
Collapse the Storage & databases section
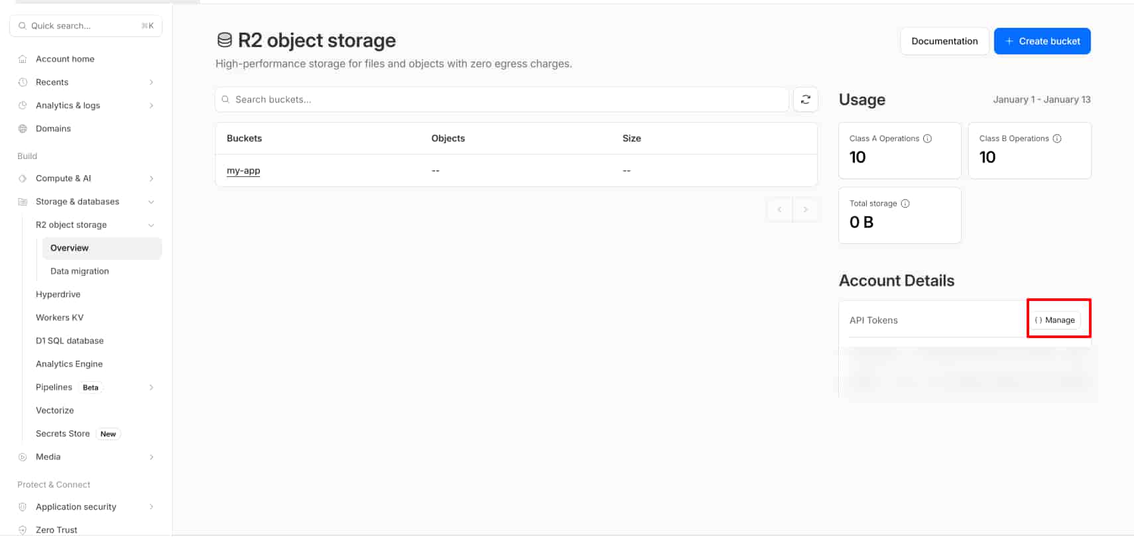(x=151, y=202)
